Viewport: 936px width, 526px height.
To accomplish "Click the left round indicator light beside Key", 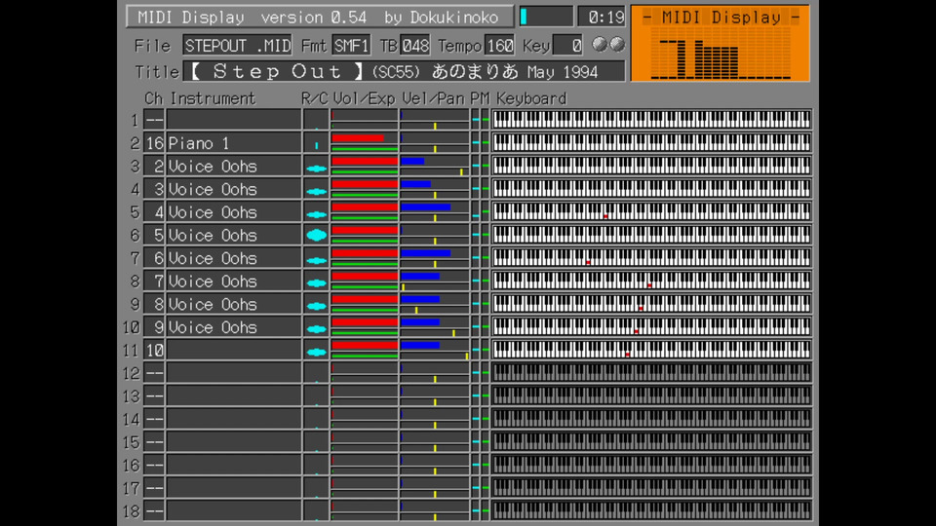I will tap(600, 45).
